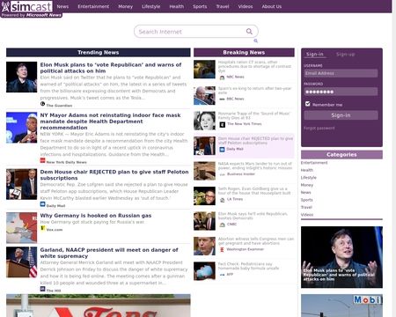Open Seth Rogen Houseplant breaking story
The image size is (396, 317).
point(254,191)
